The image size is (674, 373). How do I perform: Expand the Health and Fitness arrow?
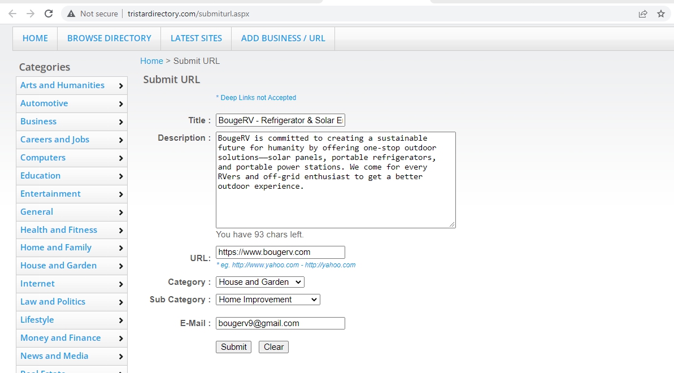point(121,231)
